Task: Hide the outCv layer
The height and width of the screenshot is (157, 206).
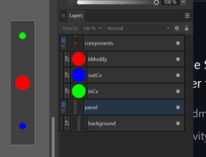Action: tap(178, 75)
